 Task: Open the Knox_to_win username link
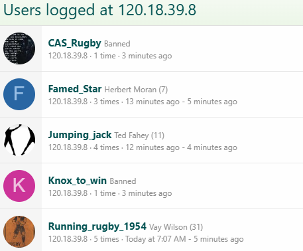point(78,181)
